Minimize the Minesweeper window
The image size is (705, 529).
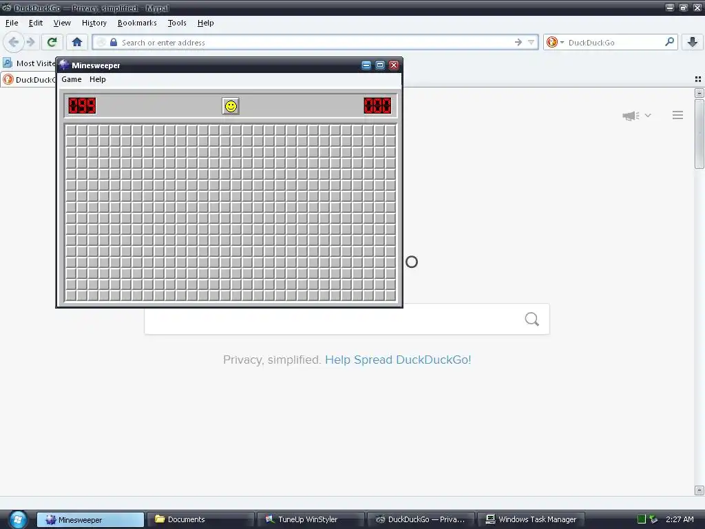pyautogui.click(x=366, y=65)
